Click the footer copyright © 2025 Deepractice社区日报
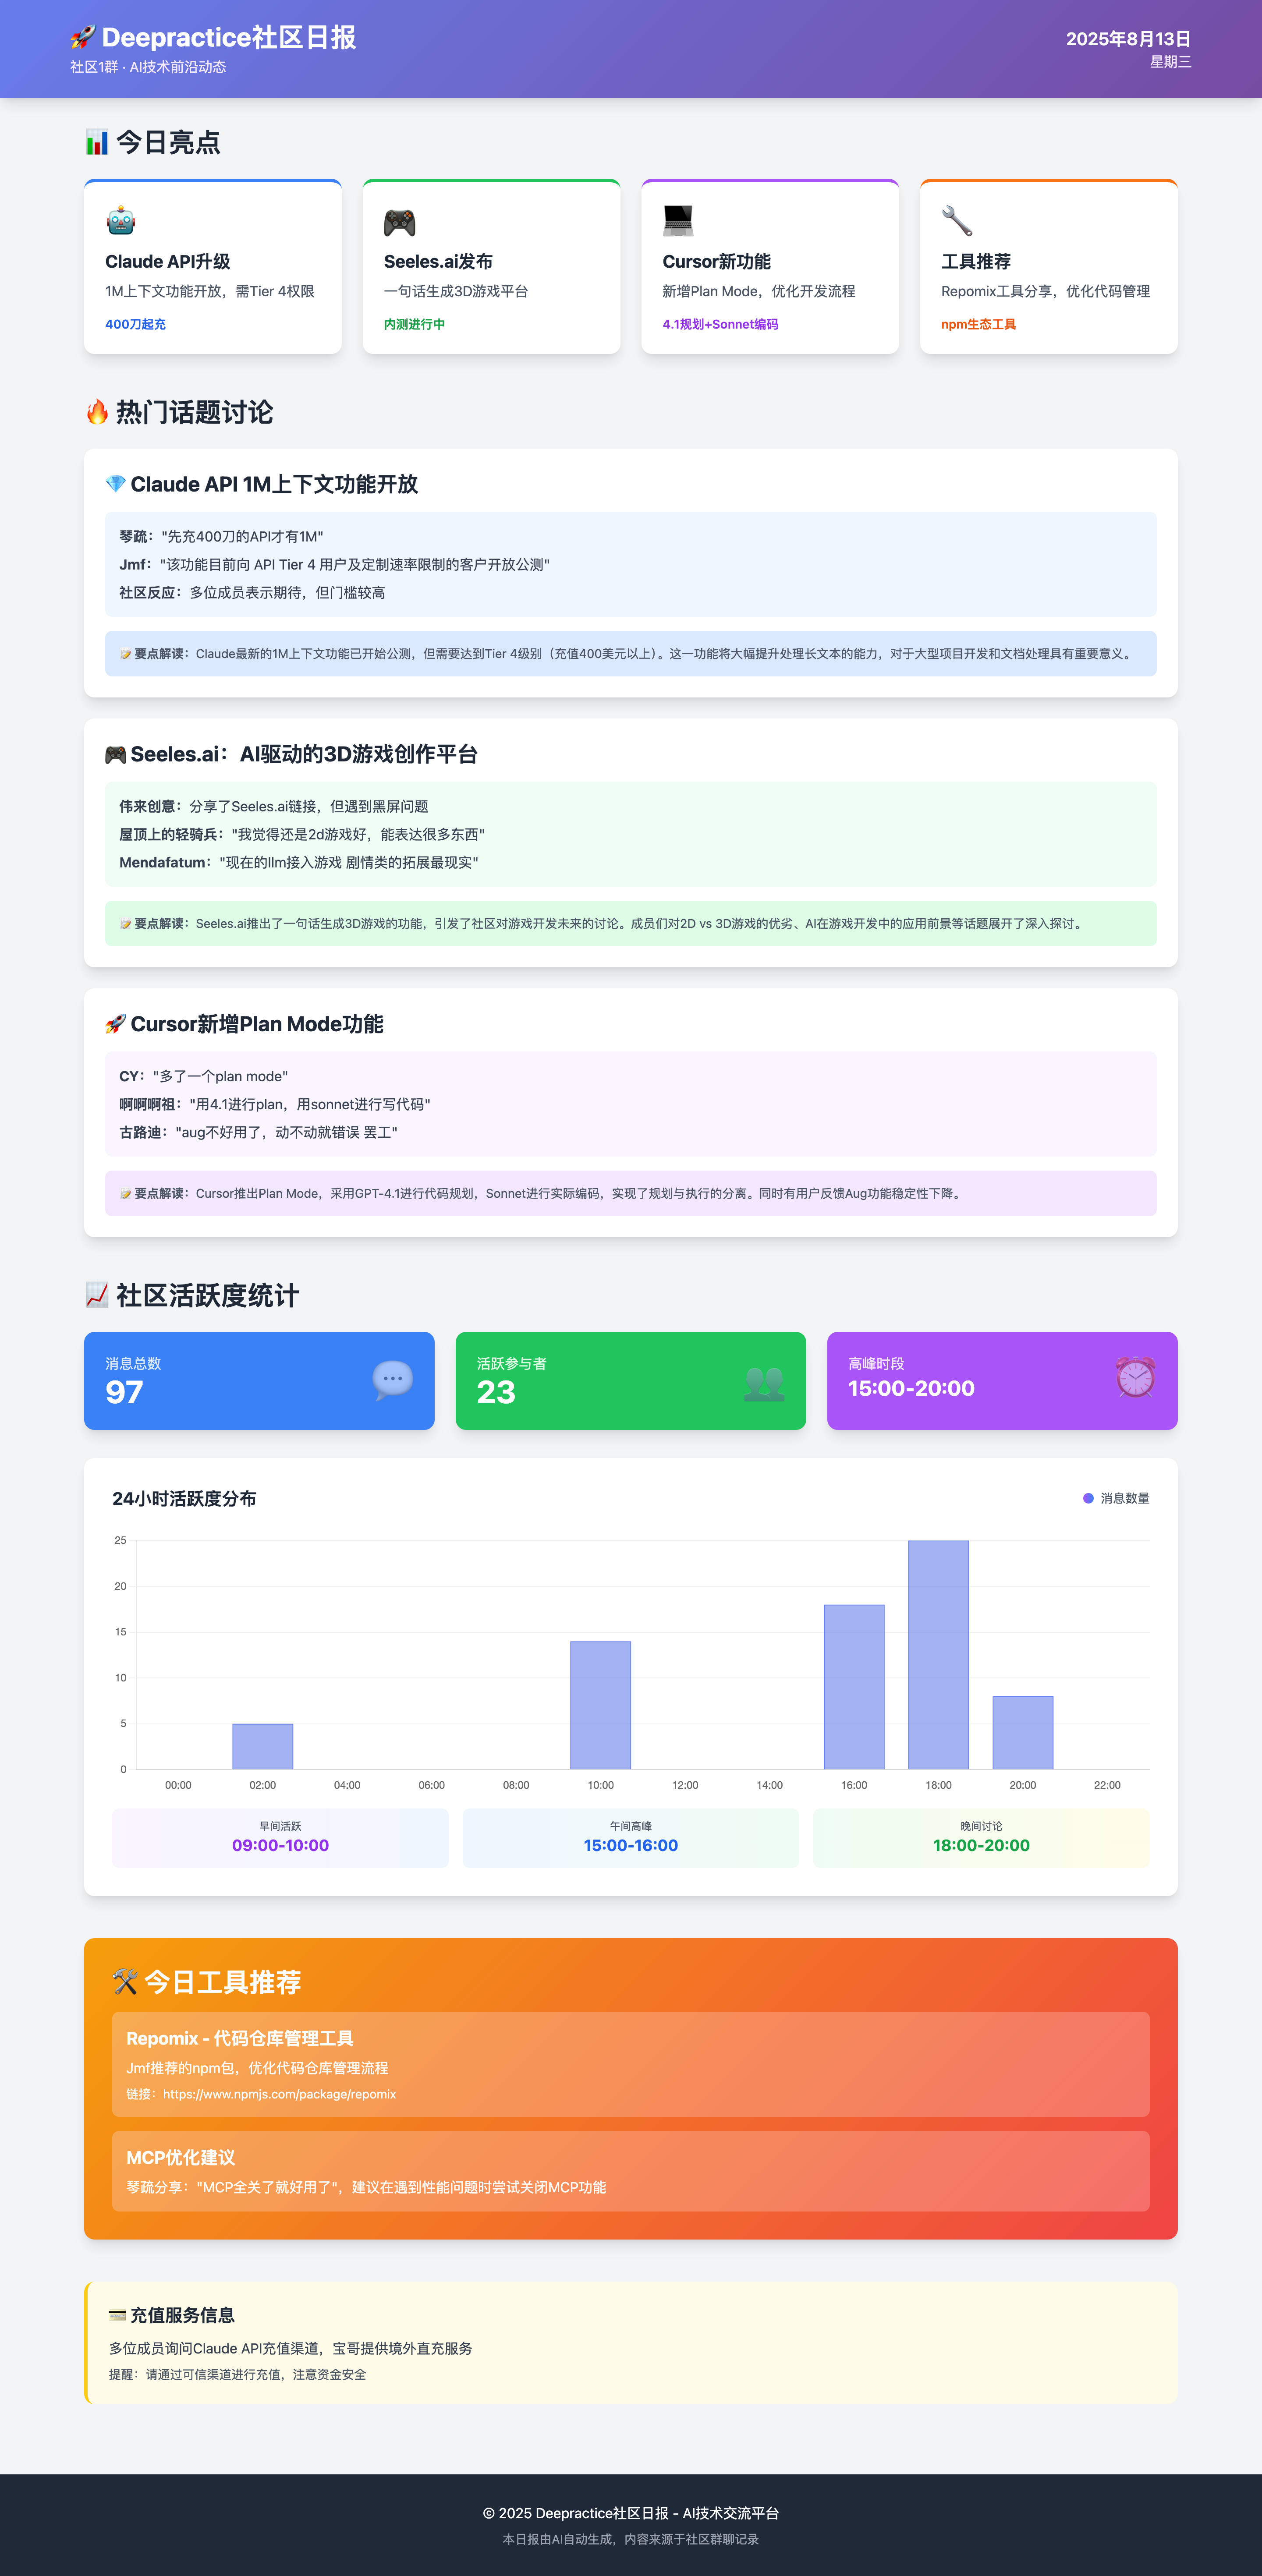 coord(631,2513)
